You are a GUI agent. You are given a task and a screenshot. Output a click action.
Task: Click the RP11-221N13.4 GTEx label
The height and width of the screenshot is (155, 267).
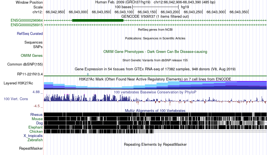[x=30, y=74]
